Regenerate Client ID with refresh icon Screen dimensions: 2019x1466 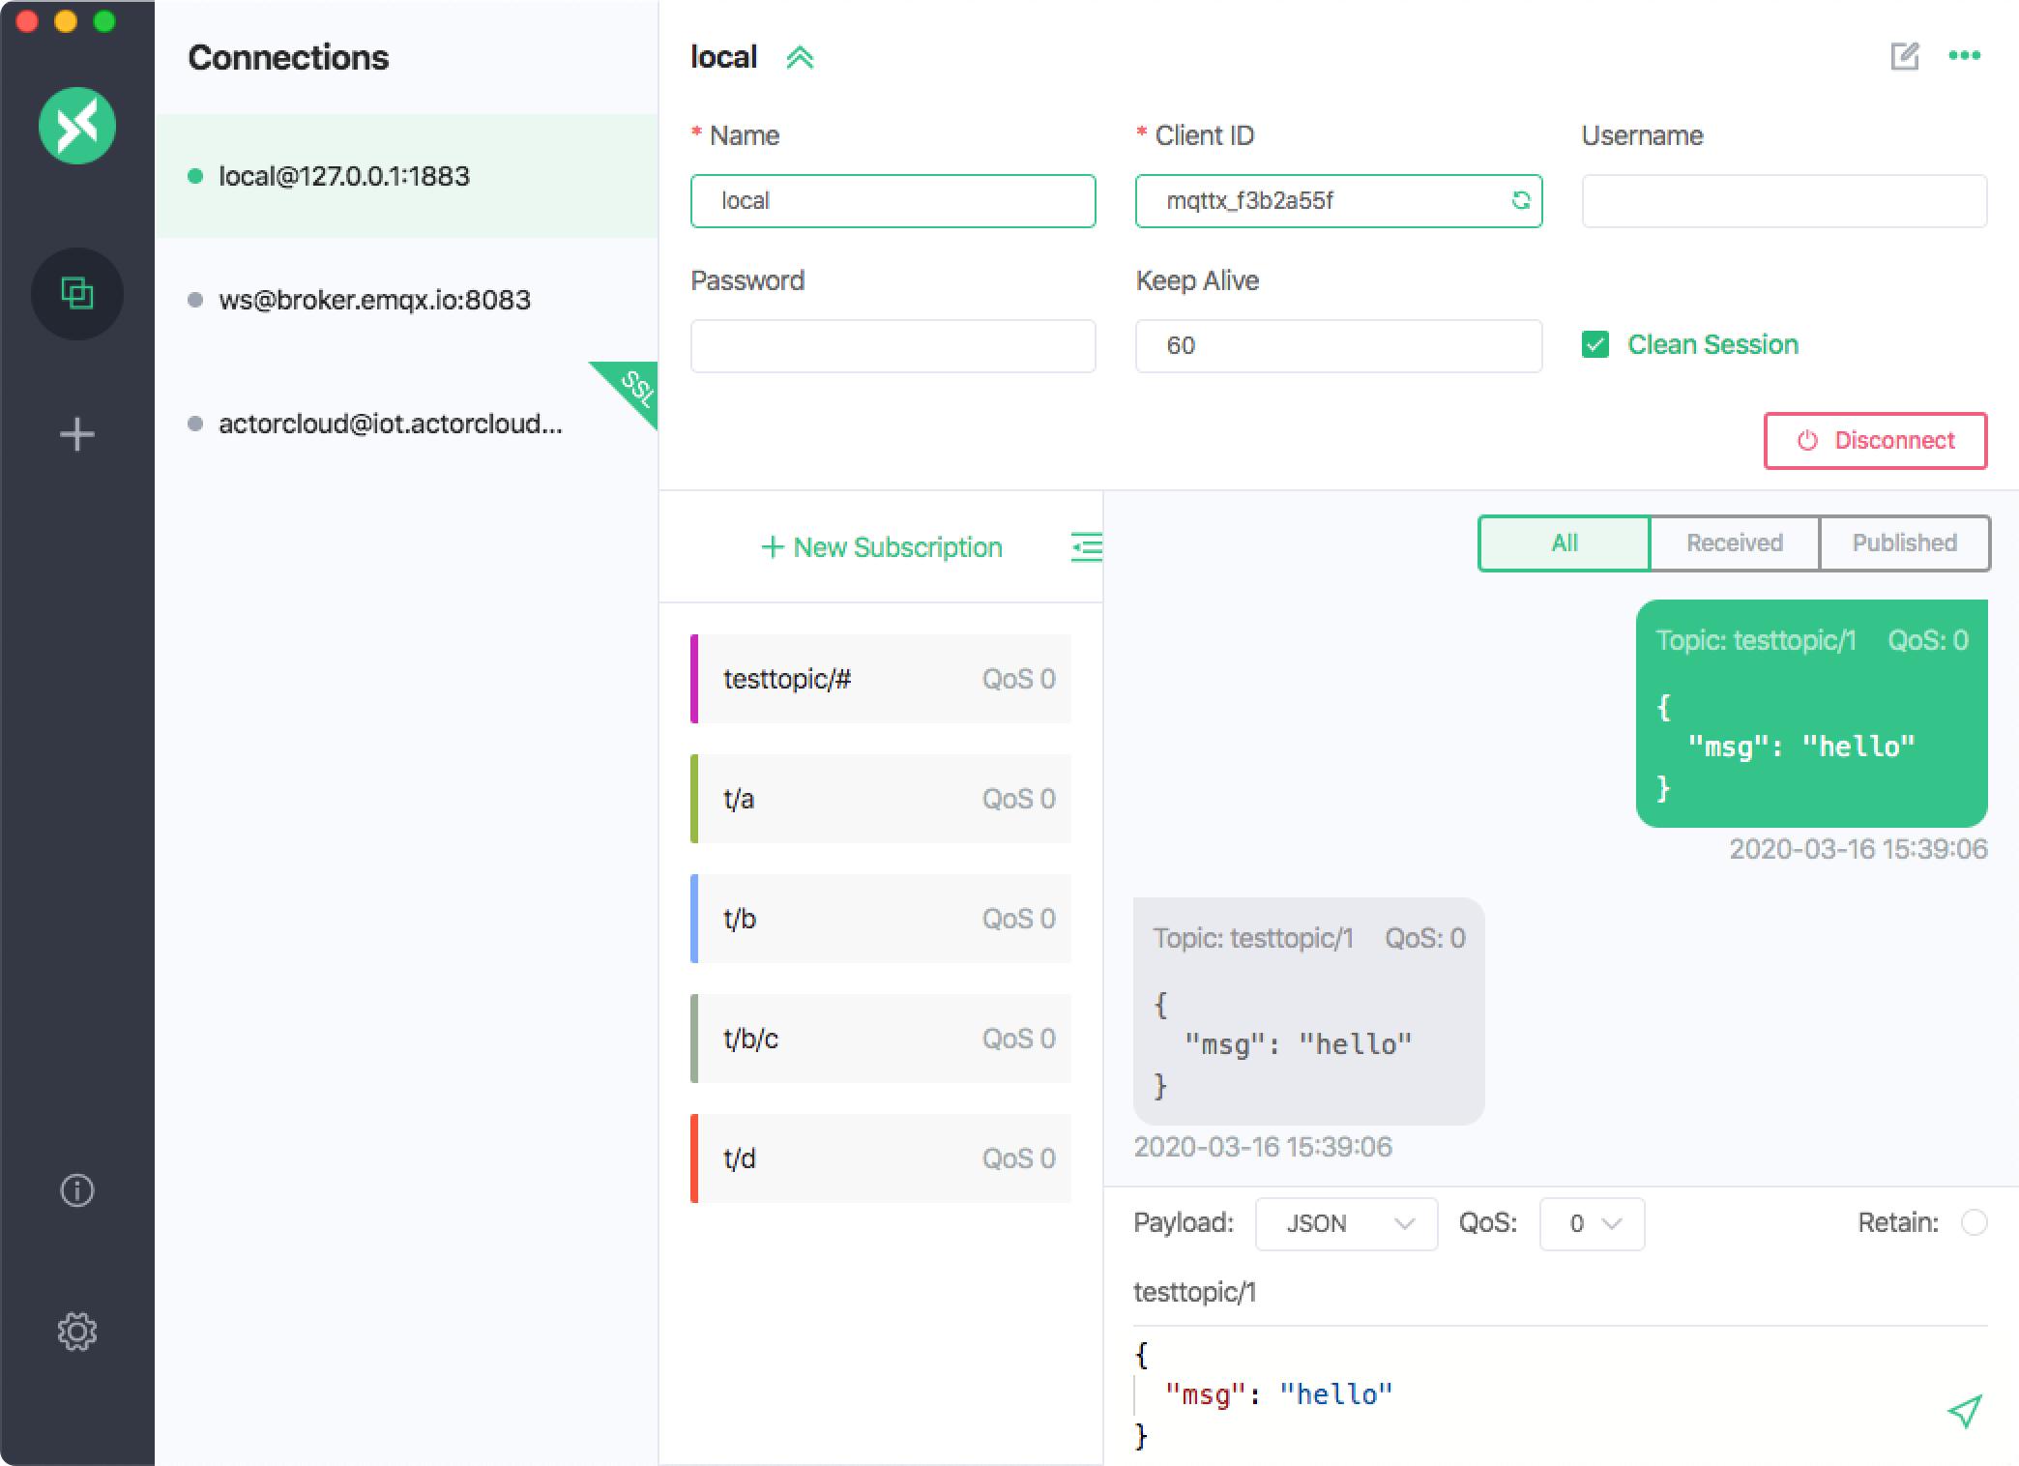1520,200
